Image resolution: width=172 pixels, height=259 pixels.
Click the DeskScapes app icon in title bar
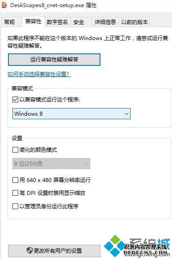pos(4,5)
